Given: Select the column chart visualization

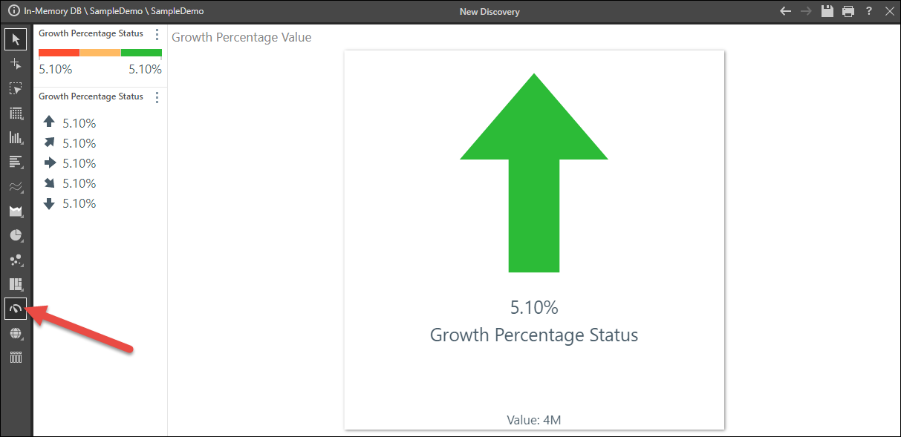Looking at the screenshot, I should [16, 138].
